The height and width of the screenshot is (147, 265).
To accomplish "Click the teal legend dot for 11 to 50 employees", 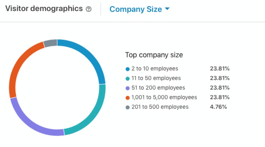I will 128,78.
